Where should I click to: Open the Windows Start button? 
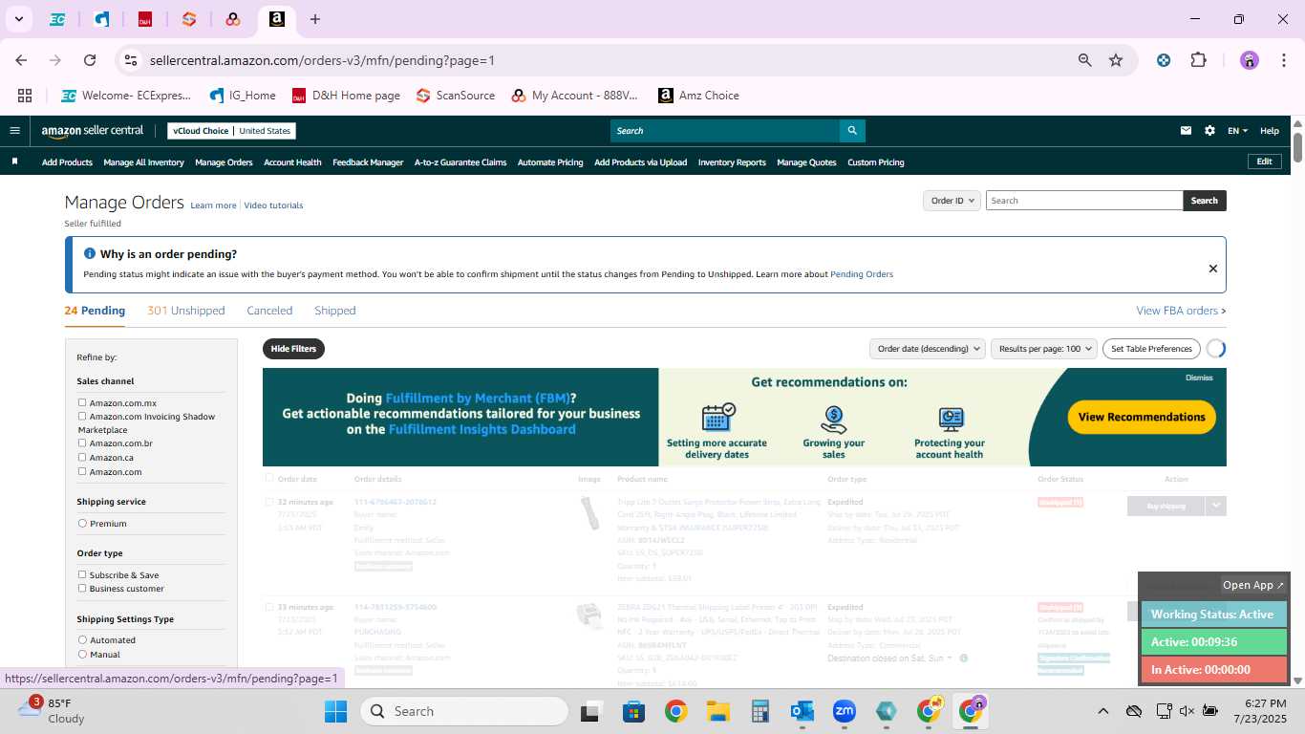(336, 711)
